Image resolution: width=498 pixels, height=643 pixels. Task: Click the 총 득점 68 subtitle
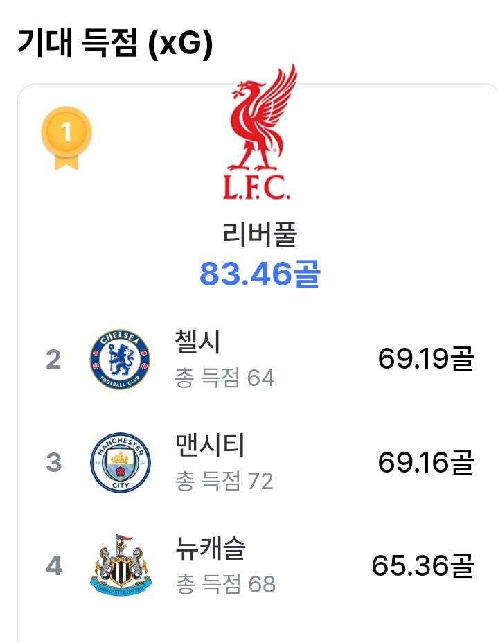(225, 584)
